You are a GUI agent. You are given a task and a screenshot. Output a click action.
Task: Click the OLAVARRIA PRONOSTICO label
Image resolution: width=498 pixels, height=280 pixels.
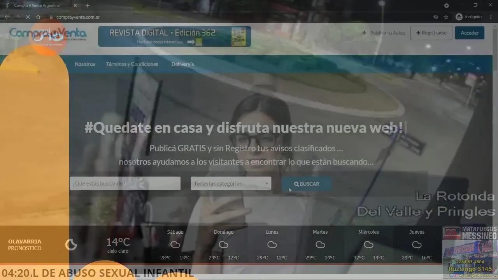click(x=25, y=245)
